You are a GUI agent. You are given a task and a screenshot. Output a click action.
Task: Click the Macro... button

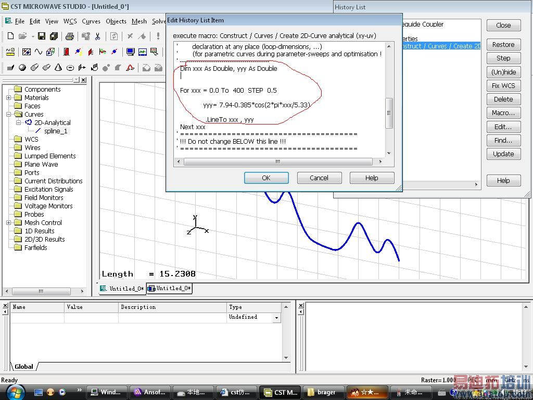pyautogui.click(x=503, y=113)
